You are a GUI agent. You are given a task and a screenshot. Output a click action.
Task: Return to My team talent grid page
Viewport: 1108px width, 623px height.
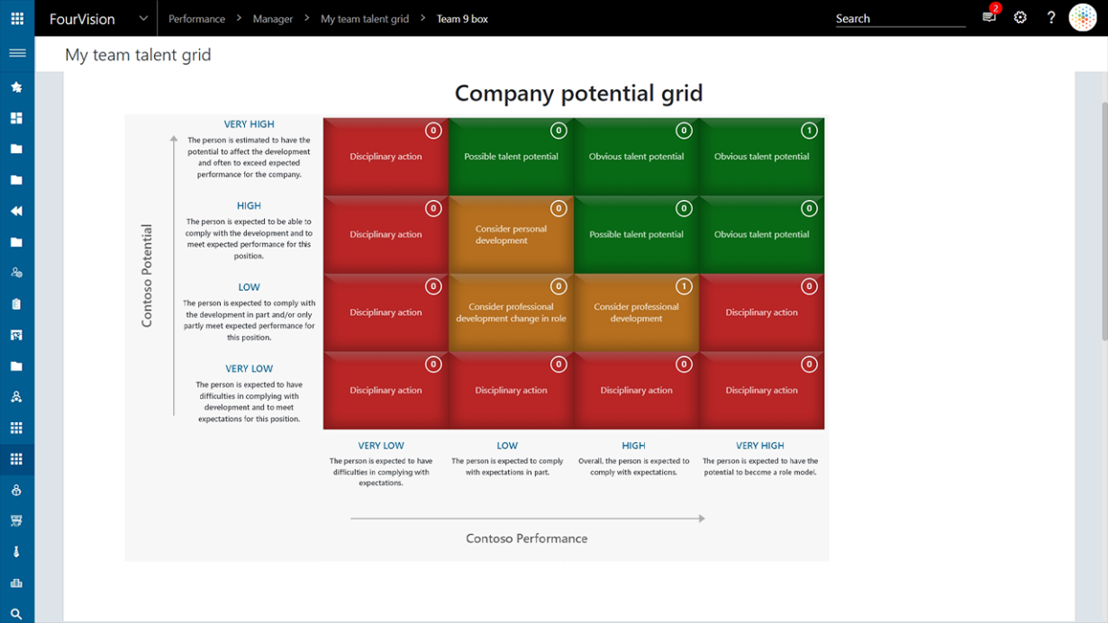pyautogui.click(x=364, y=18)
